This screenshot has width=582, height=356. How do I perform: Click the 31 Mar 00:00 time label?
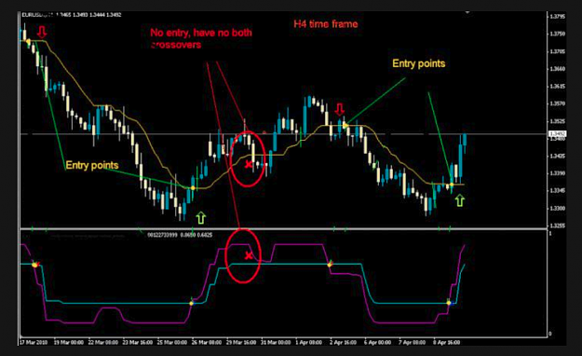pos(276,342)
